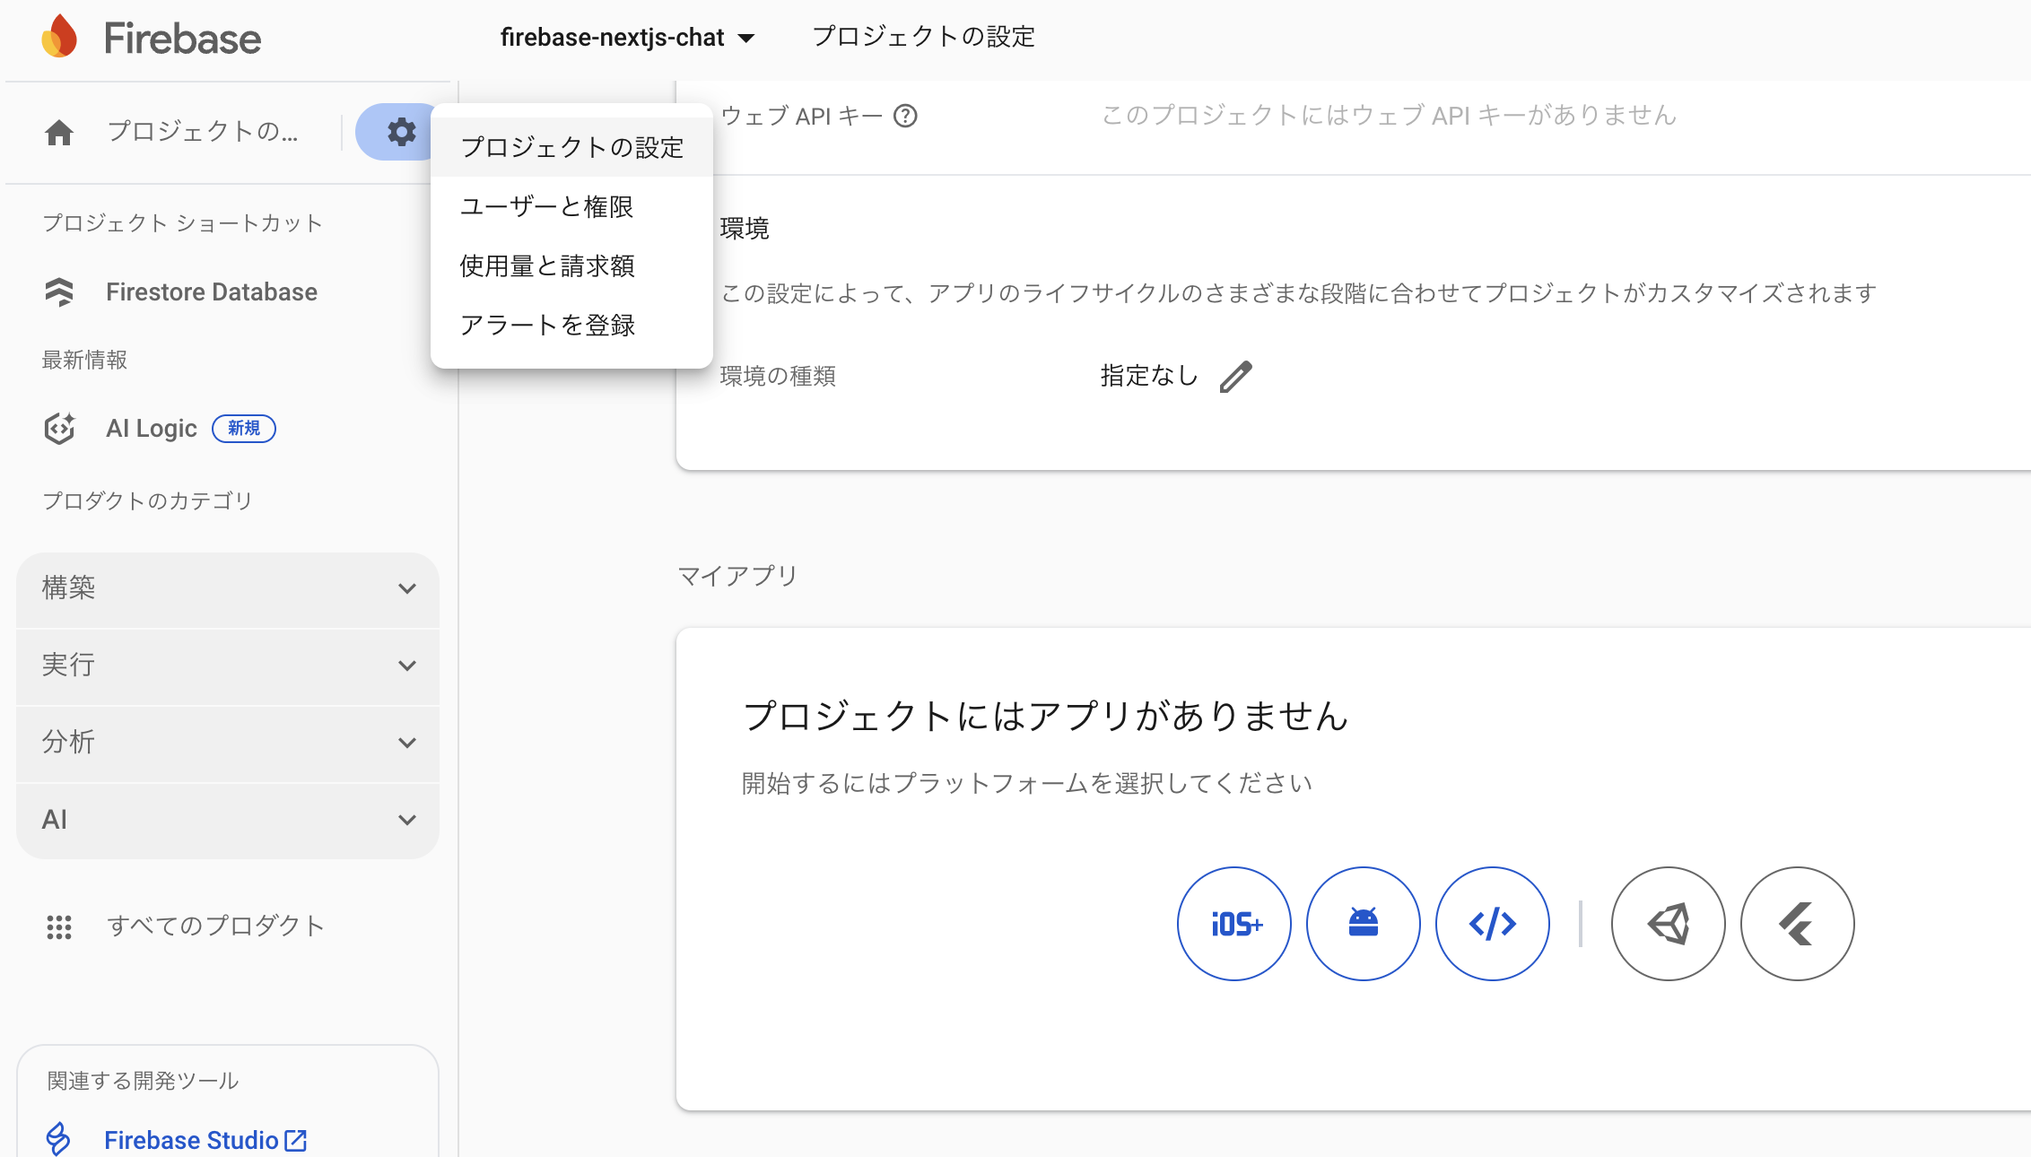Add a web app via code icon
Screen dimensions: 2031x1157
(x=1493, y=924)
